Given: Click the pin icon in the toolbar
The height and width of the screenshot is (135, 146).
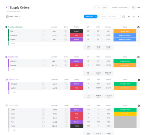Looking at the screenshot, I should point(133,17).
